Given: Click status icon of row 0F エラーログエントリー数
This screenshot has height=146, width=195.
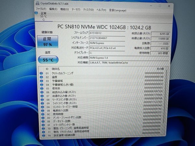Looking at the screenshot, I should click(x=43, y=125).
